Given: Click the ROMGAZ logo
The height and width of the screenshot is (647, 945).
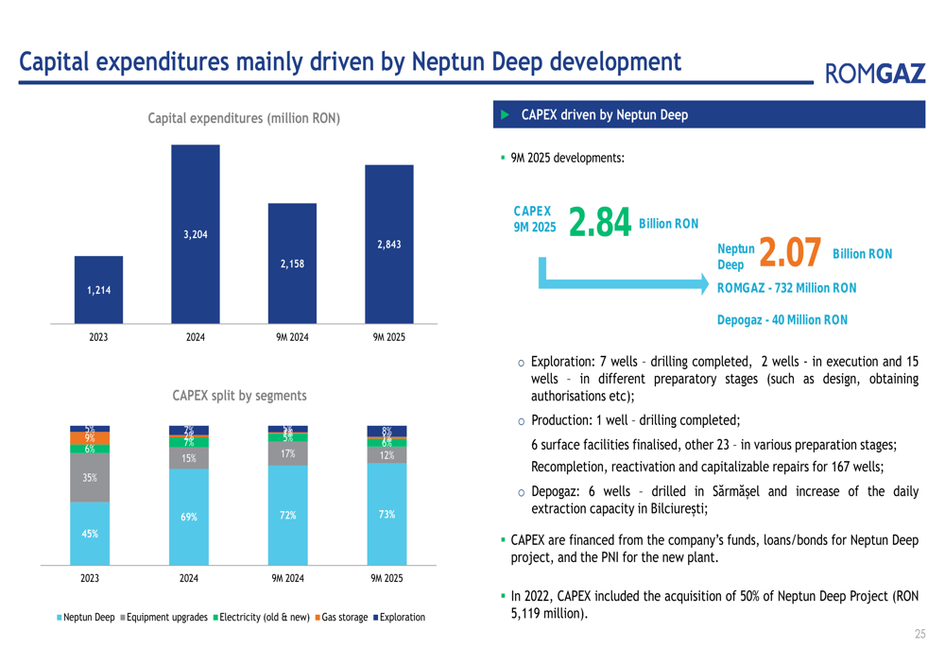Looking at the screenshot, I should 876,74.
